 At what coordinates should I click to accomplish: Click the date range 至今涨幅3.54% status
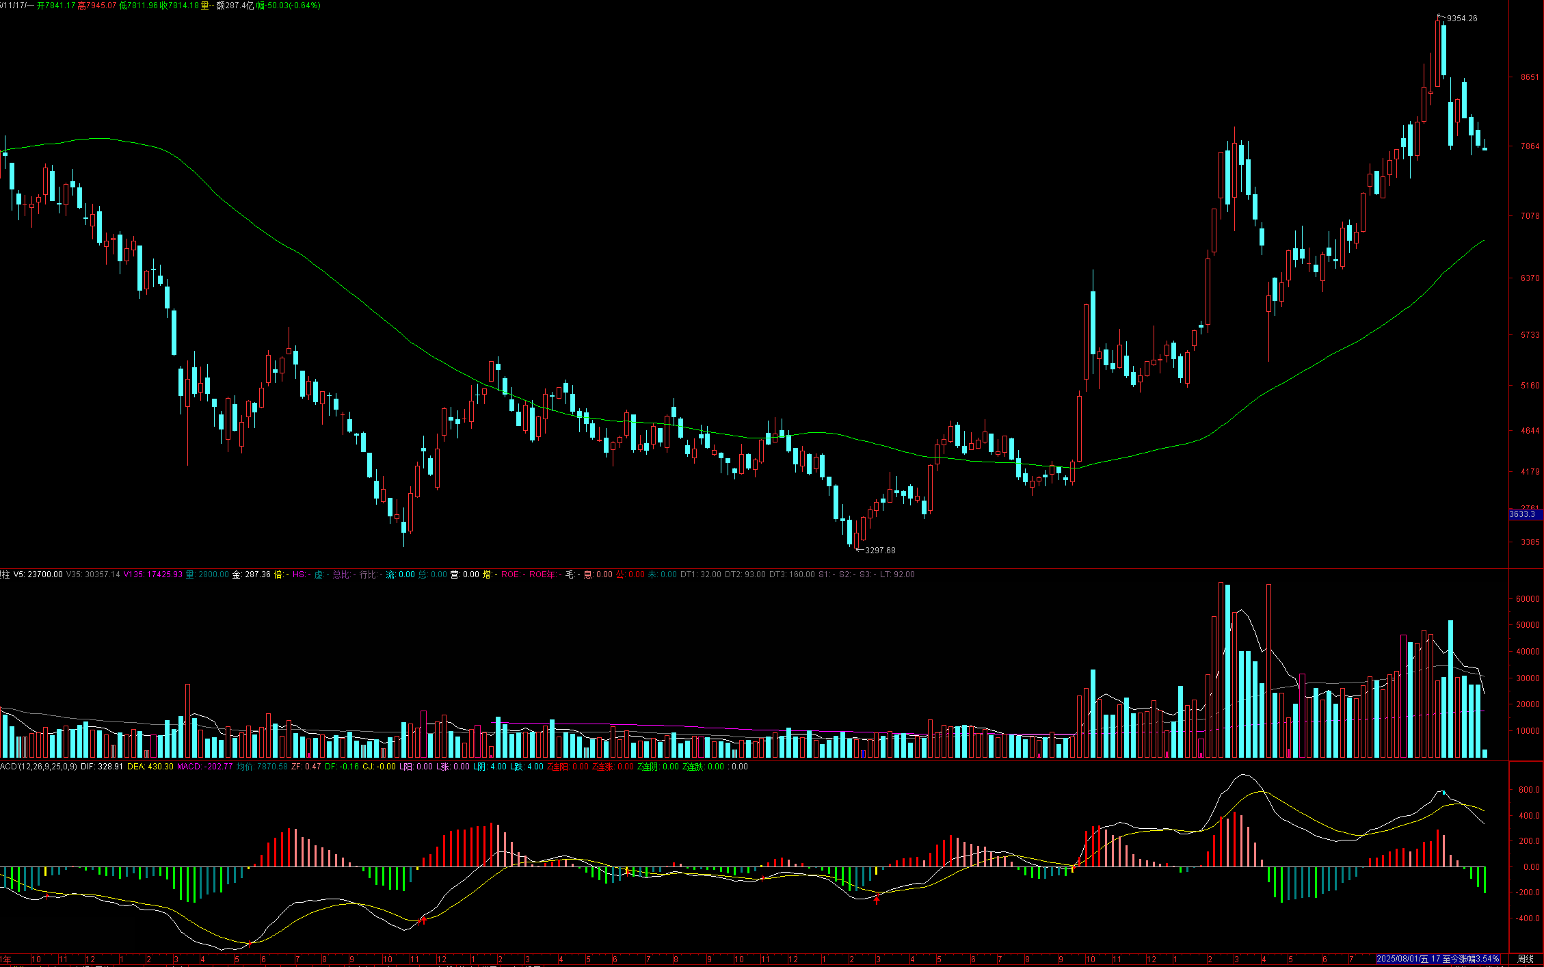tap(1437, 959)
